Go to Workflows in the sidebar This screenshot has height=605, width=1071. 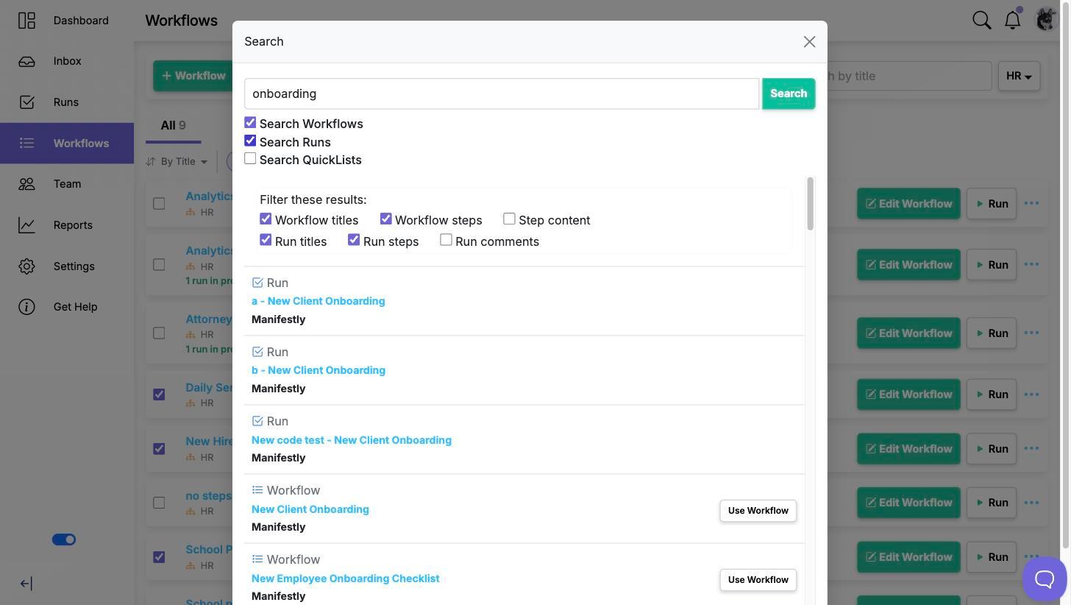pyautogui.click(x=67, y=143)
